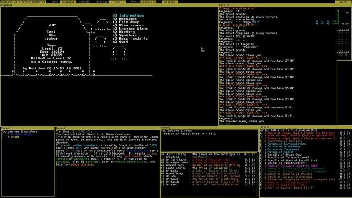Click the Phial of Galadriel equipment row
352x198 pixels.
(x=208, y=168)
